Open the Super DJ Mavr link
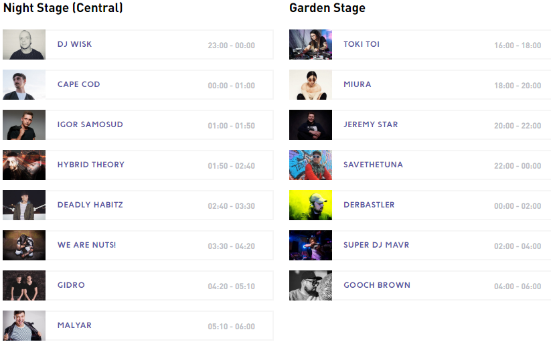This screenshot has width=551, height=342. pos(376,245)
